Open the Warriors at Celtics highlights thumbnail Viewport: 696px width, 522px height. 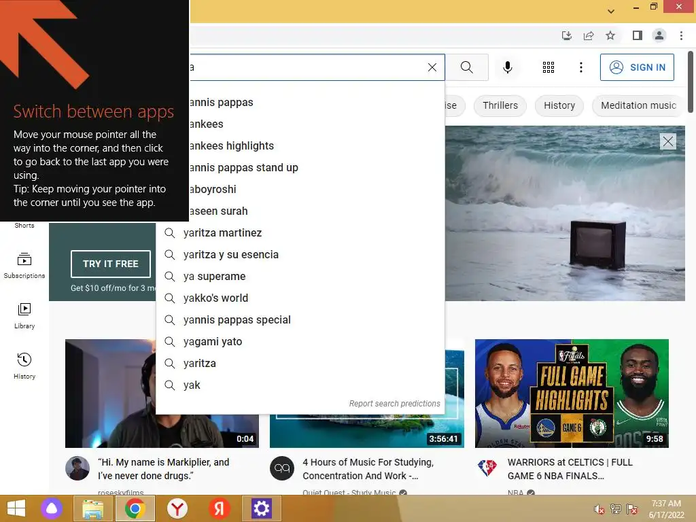pyautogui.click(x=572, y=394)
